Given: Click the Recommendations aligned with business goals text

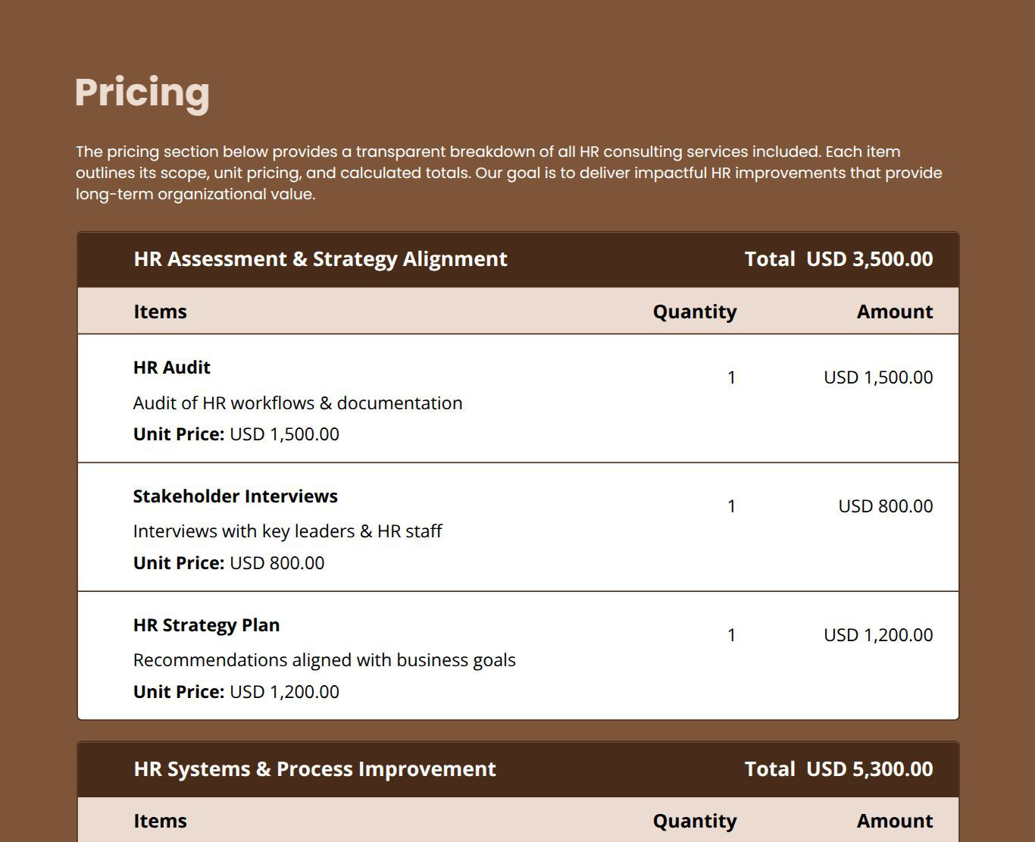Looking at the screenshot, I should [x=324, y=660].
